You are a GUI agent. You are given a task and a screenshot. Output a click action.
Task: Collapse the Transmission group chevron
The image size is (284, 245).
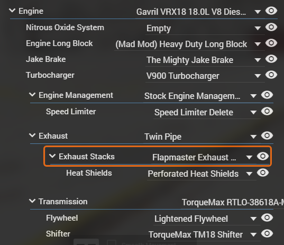(32, 201)
